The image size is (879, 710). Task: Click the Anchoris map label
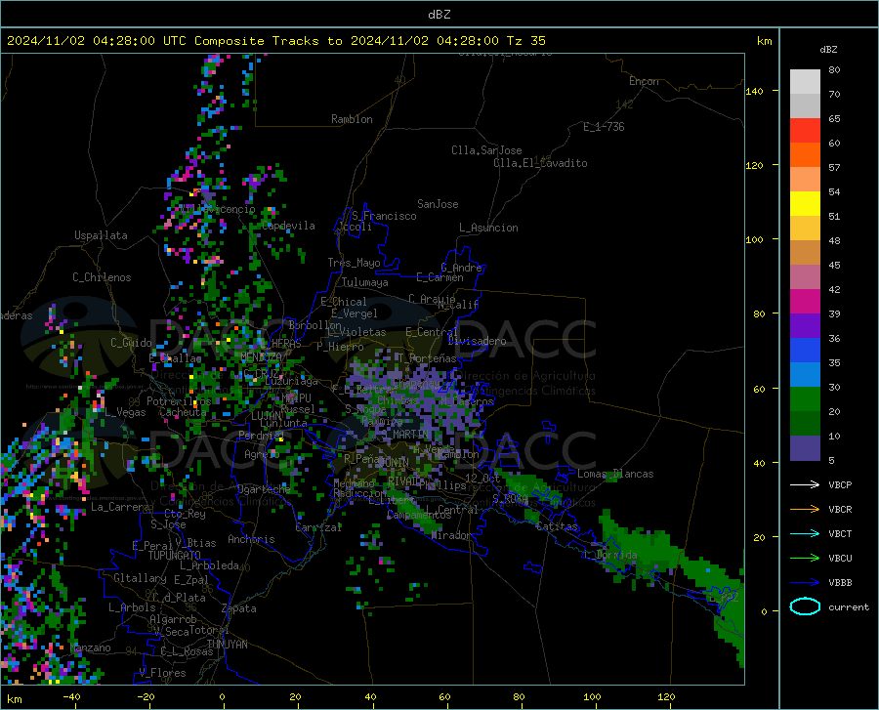pos(251,540)
